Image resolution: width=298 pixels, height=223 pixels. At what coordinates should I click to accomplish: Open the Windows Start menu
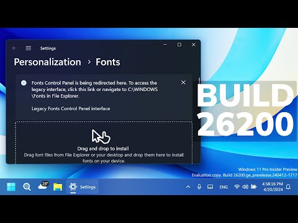point(11,187)
